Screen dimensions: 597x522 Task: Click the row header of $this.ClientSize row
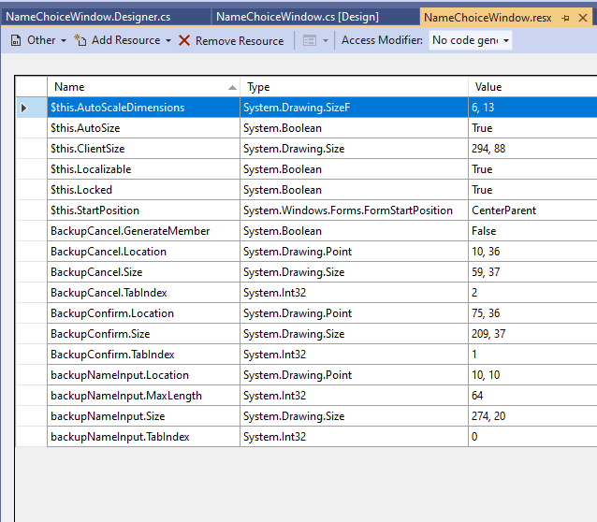[x=32, y=149]
